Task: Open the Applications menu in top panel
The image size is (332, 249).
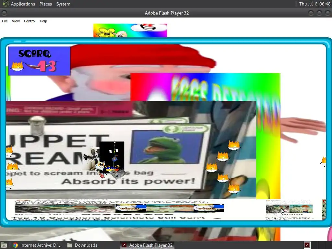Action: pyautogui.click(x=23, y=4)
